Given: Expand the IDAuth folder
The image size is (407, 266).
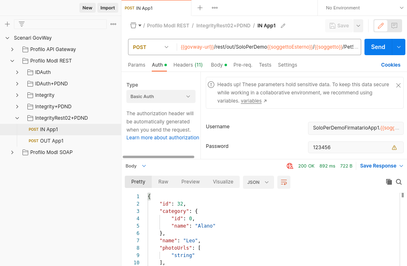Looking at the screenshot, I should (x=17, y=72).
